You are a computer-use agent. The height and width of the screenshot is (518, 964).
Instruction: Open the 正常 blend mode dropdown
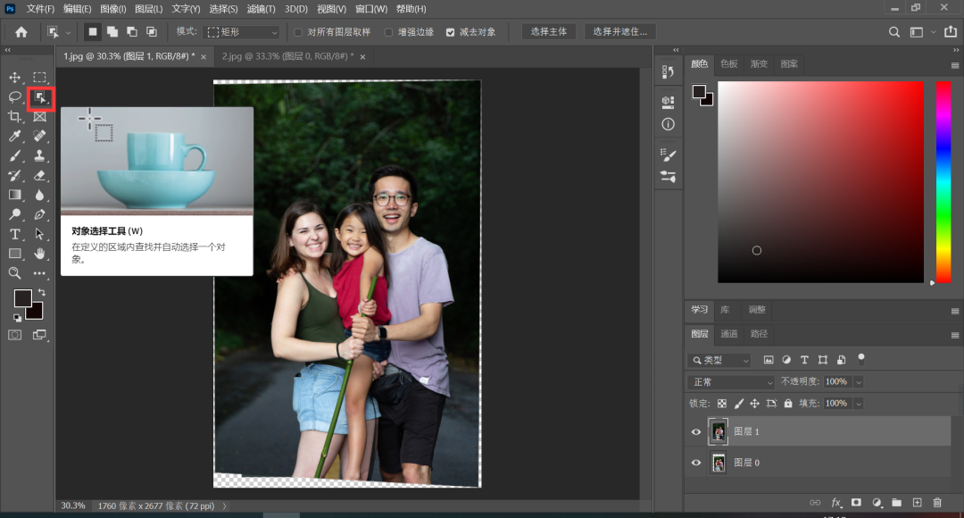coord(731,382)
